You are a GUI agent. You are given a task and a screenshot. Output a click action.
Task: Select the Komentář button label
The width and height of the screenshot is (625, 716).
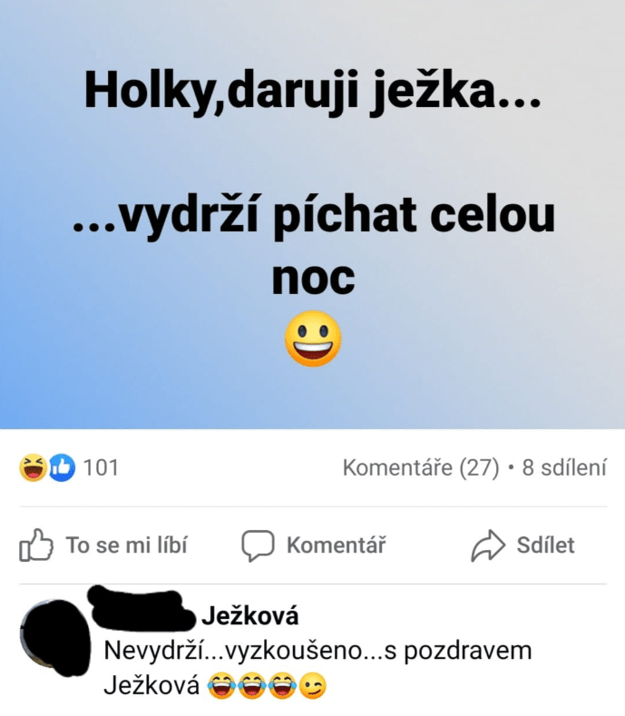(336, 544)
